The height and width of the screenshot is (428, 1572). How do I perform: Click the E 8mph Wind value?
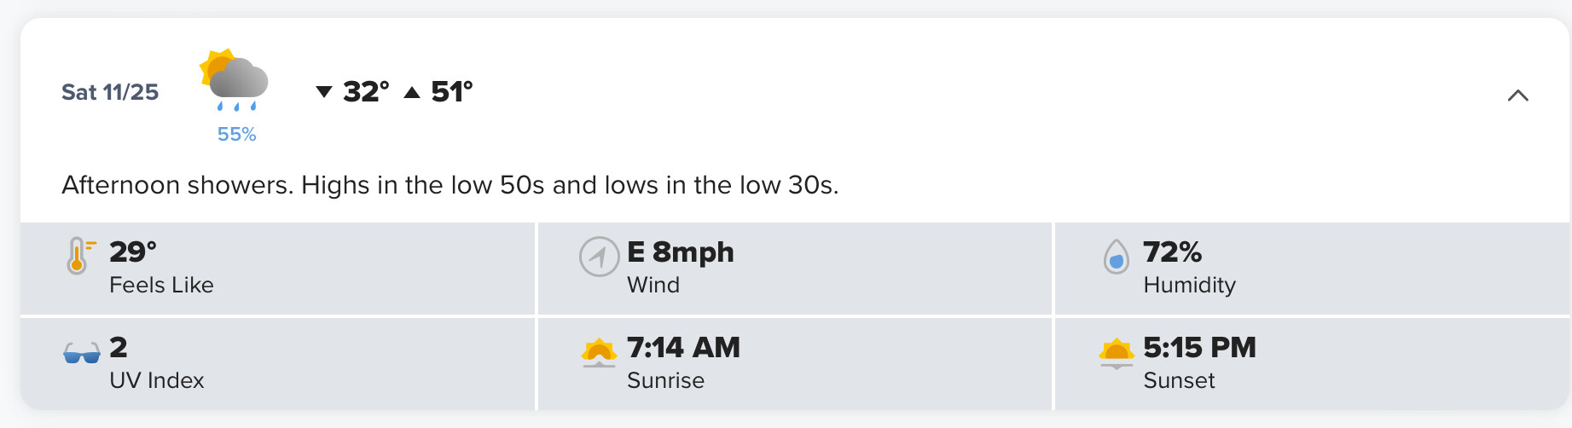681,252
